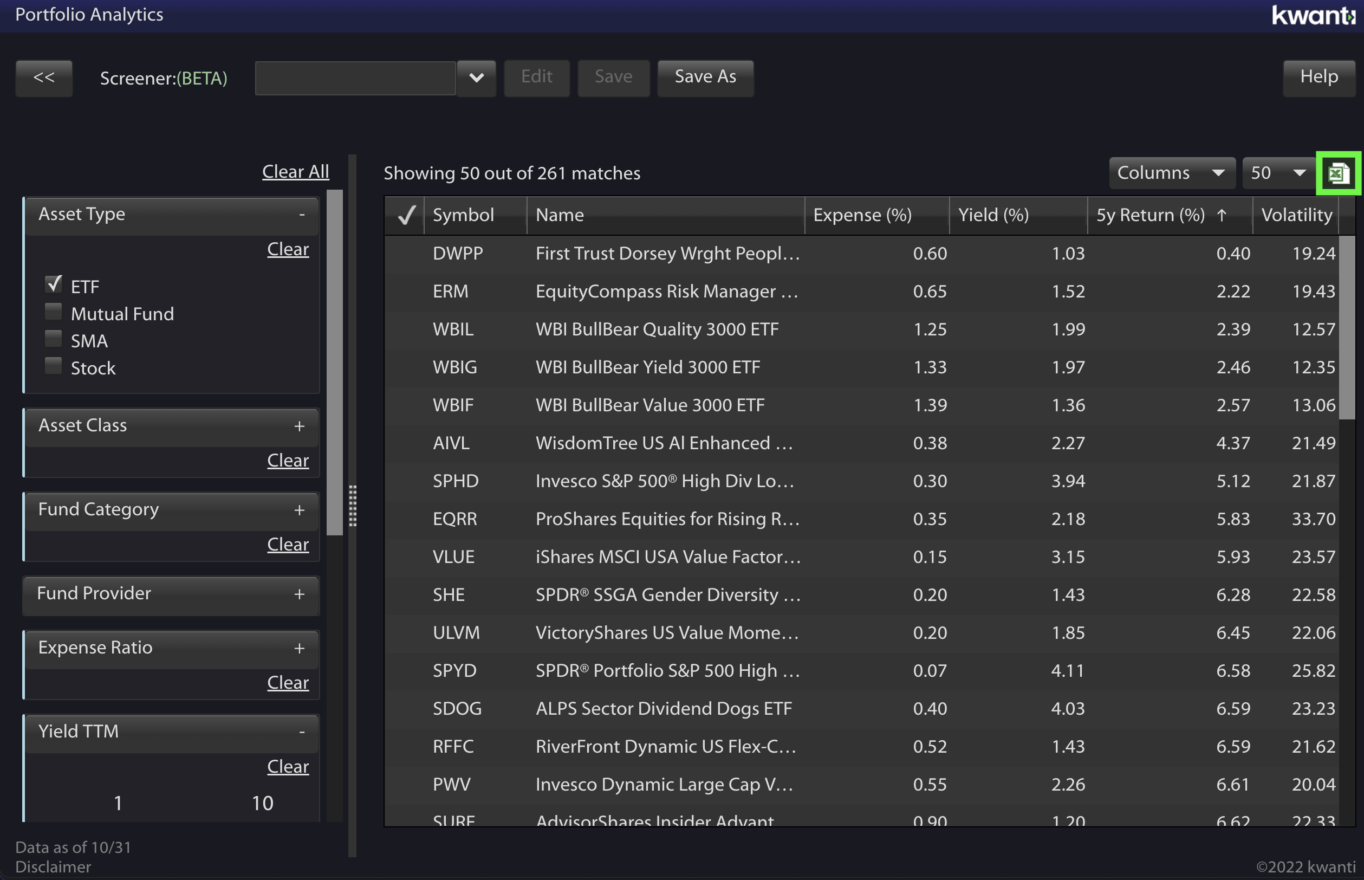Click RFFC symbol cell
The image size is (1364, 880).
point(453,747)
